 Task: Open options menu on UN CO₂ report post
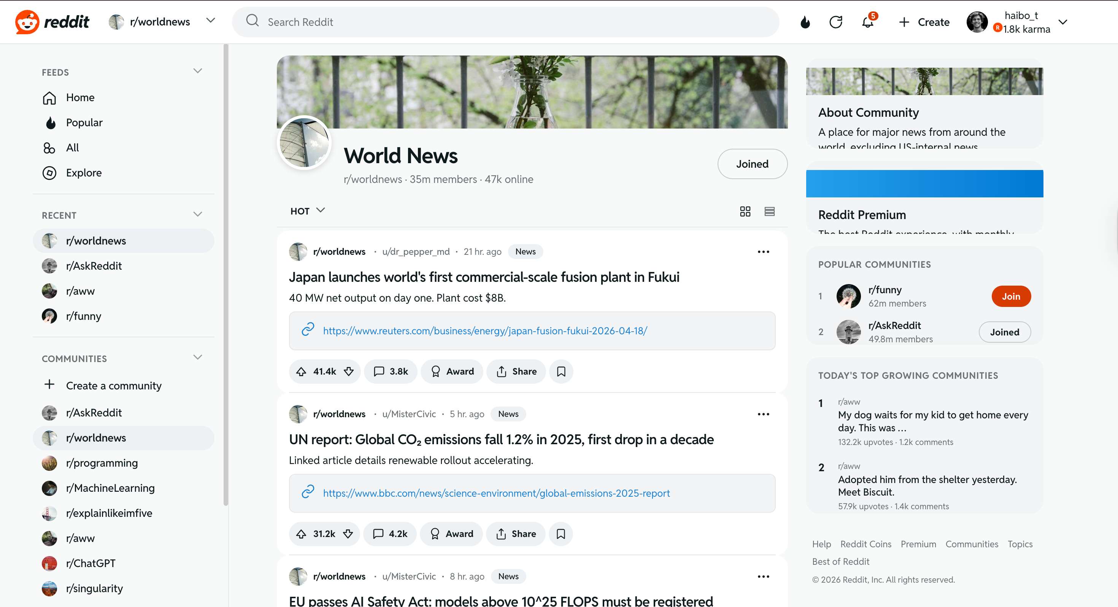763,414
